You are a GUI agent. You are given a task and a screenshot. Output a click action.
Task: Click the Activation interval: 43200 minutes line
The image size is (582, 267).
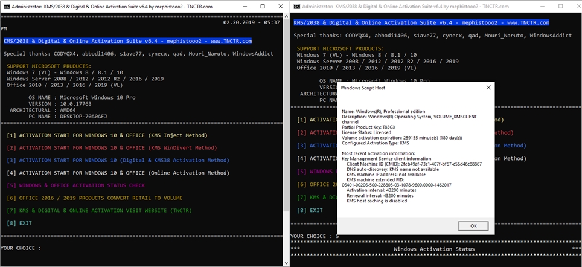point(381,190)
